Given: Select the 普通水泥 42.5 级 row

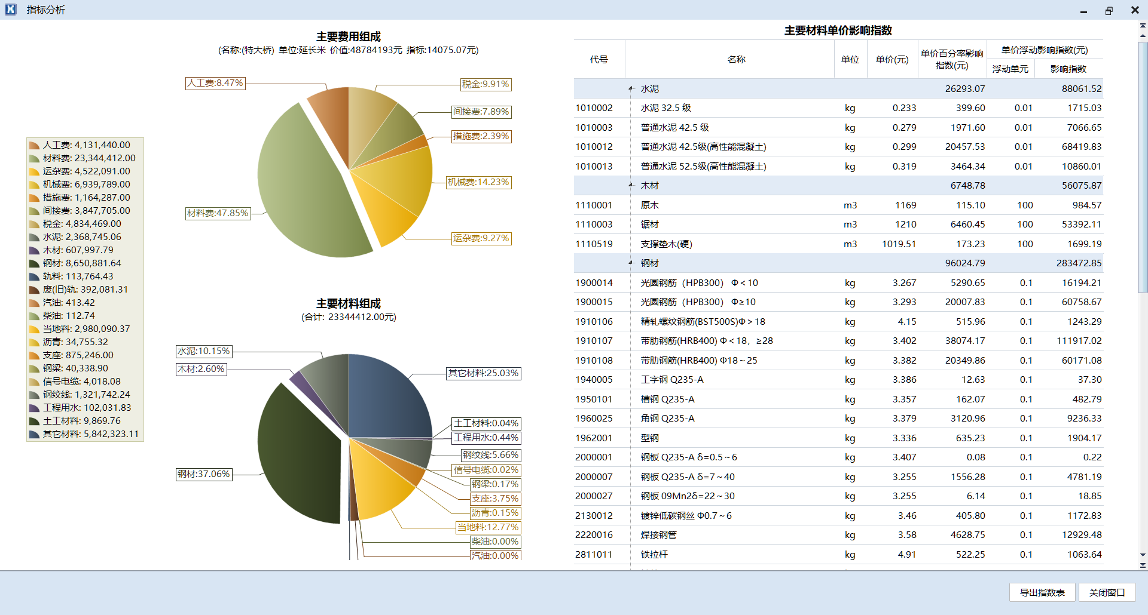Looking at the screenshot, I should 838,128.
